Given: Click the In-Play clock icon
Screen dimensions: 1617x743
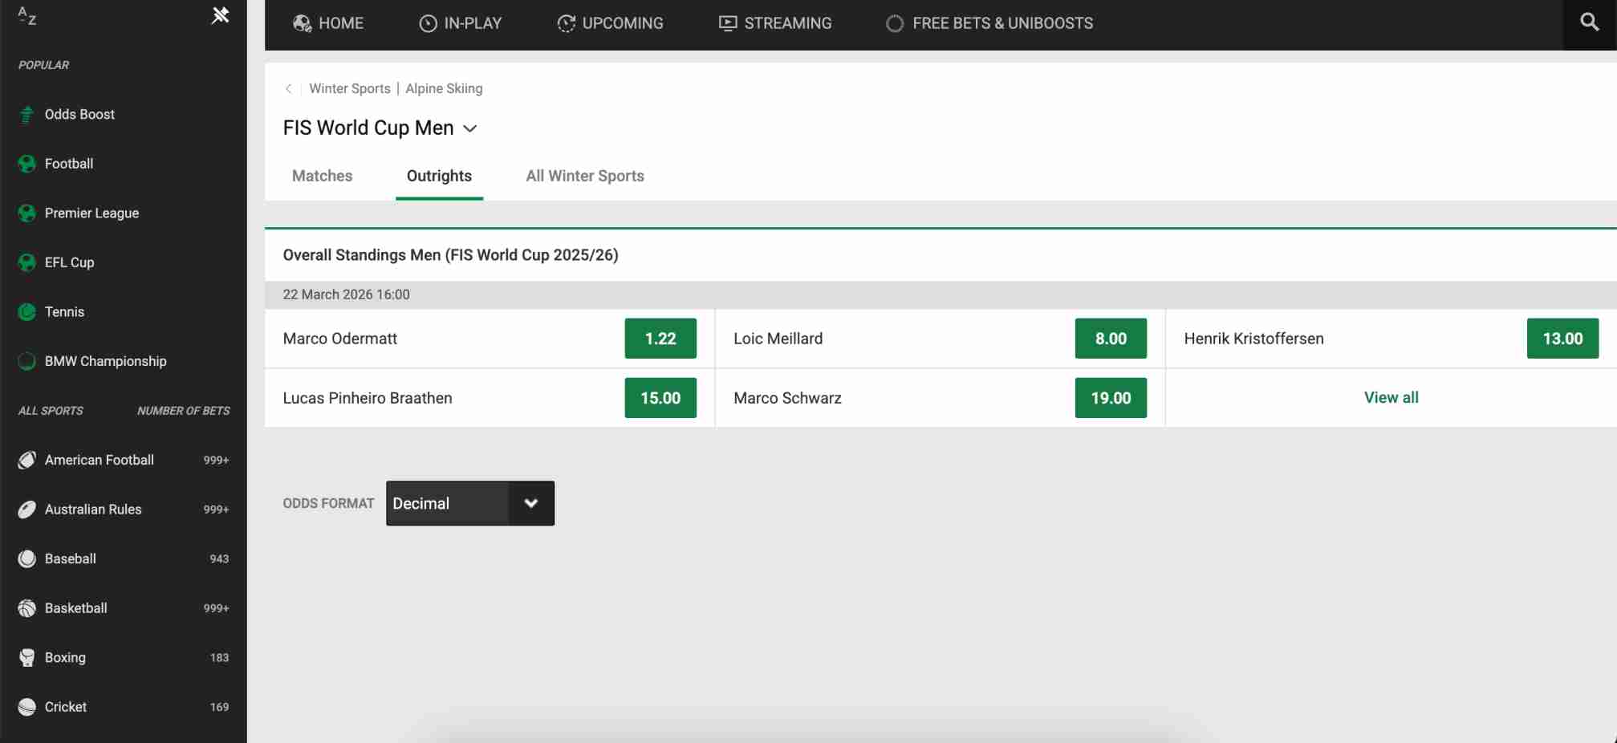Looking at the screenshot, I should [x=428, y=23].
